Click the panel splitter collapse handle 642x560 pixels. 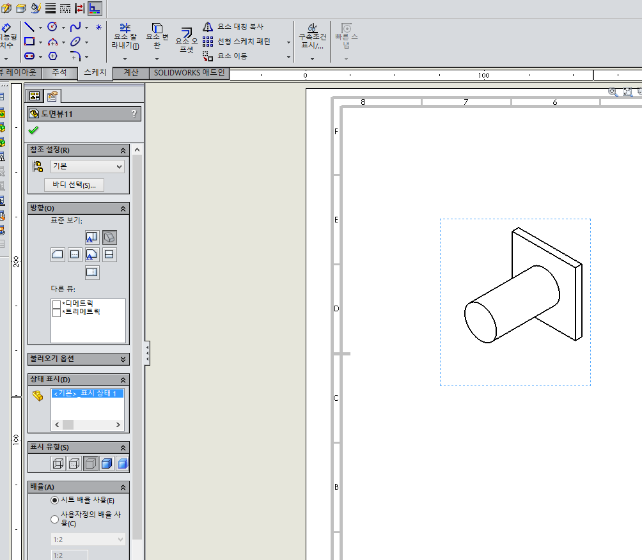[x=147, y=353]
